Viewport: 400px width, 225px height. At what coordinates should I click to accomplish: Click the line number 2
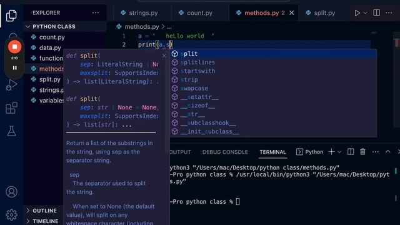click(x=124, y=44)
